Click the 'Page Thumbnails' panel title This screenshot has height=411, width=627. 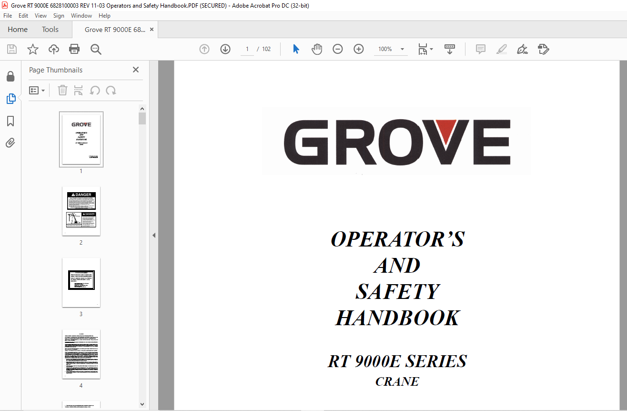coord(56,70)
